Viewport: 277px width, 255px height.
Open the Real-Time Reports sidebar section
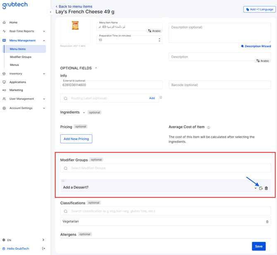[x=22, y=31]
